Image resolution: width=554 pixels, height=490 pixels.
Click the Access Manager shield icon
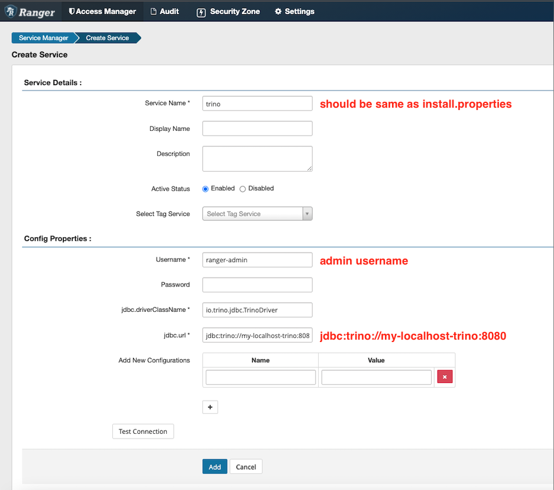(x=72, y=11)
